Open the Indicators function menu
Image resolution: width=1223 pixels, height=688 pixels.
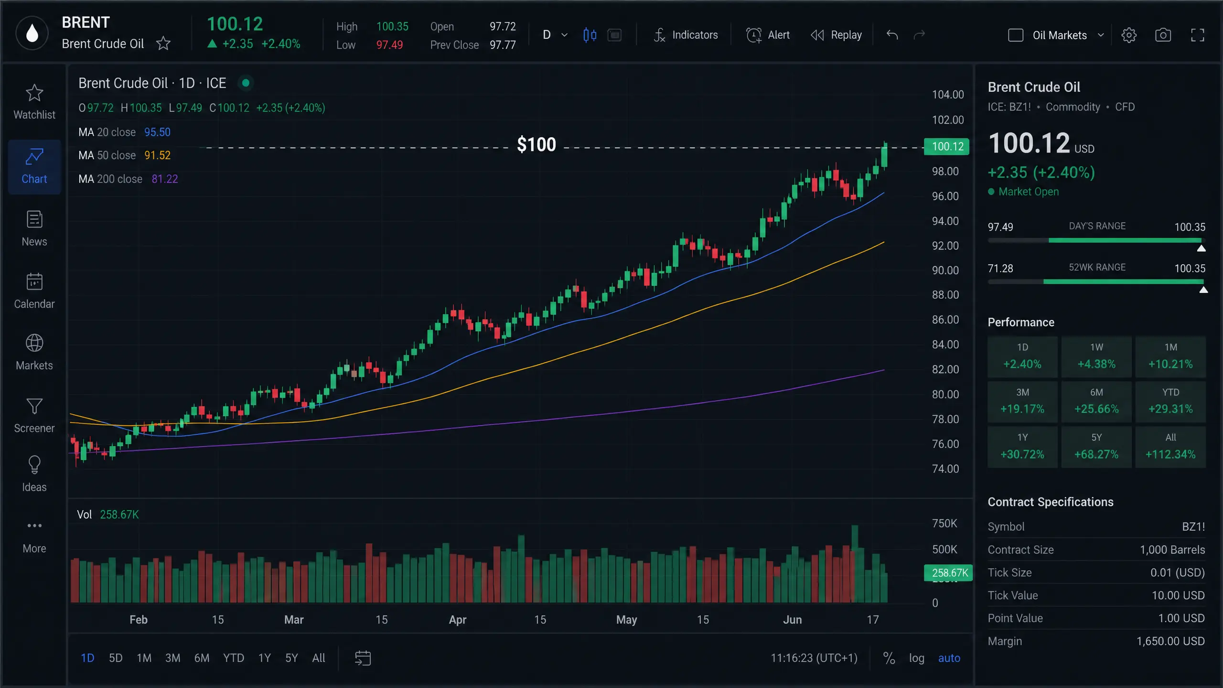[x=686, y=35]
